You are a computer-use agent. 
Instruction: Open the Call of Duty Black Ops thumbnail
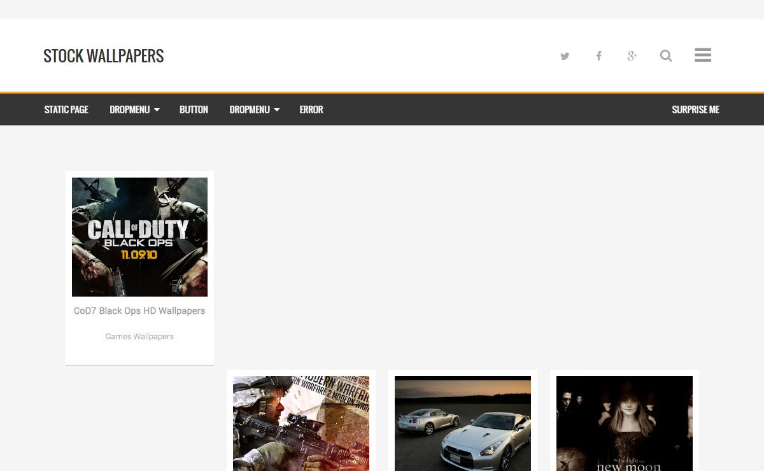pos(139,237)
